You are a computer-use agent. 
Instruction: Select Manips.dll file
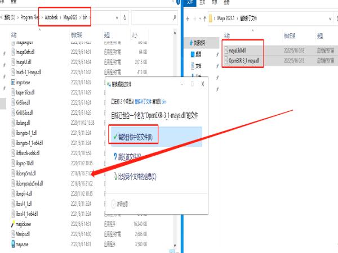tap(23, 234)
